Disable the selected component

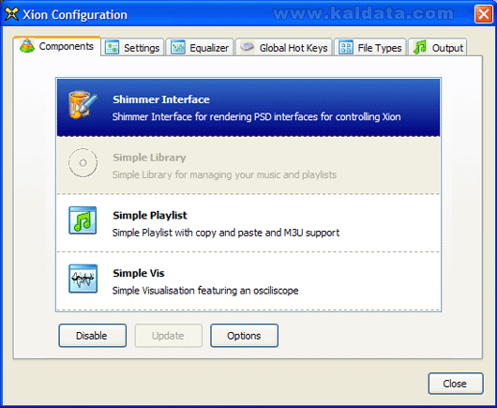point(93,336)
